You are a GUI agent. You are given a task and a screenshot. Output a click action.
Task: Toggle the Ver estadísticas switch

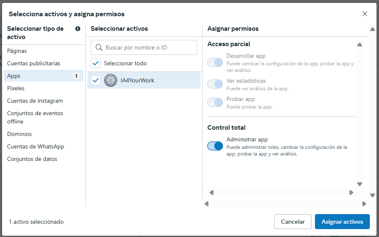215,84
